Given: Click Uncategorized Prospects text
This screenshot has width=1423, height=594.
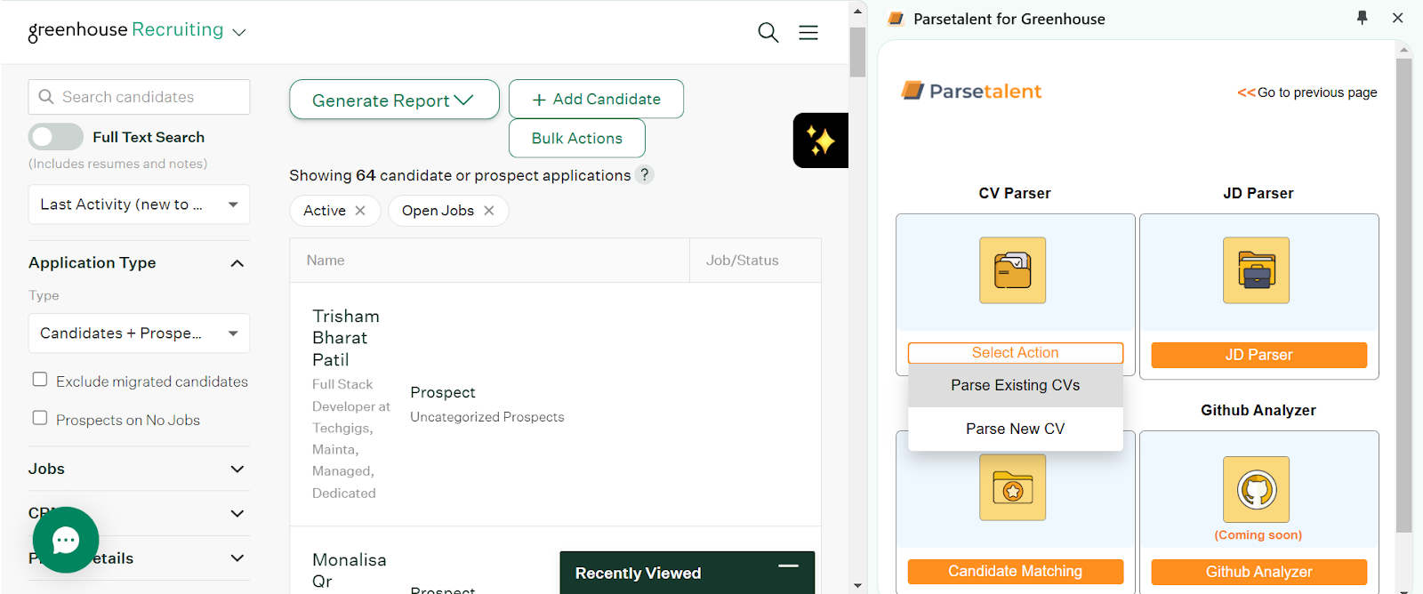Looking at the screenshot, I should 487,417.
